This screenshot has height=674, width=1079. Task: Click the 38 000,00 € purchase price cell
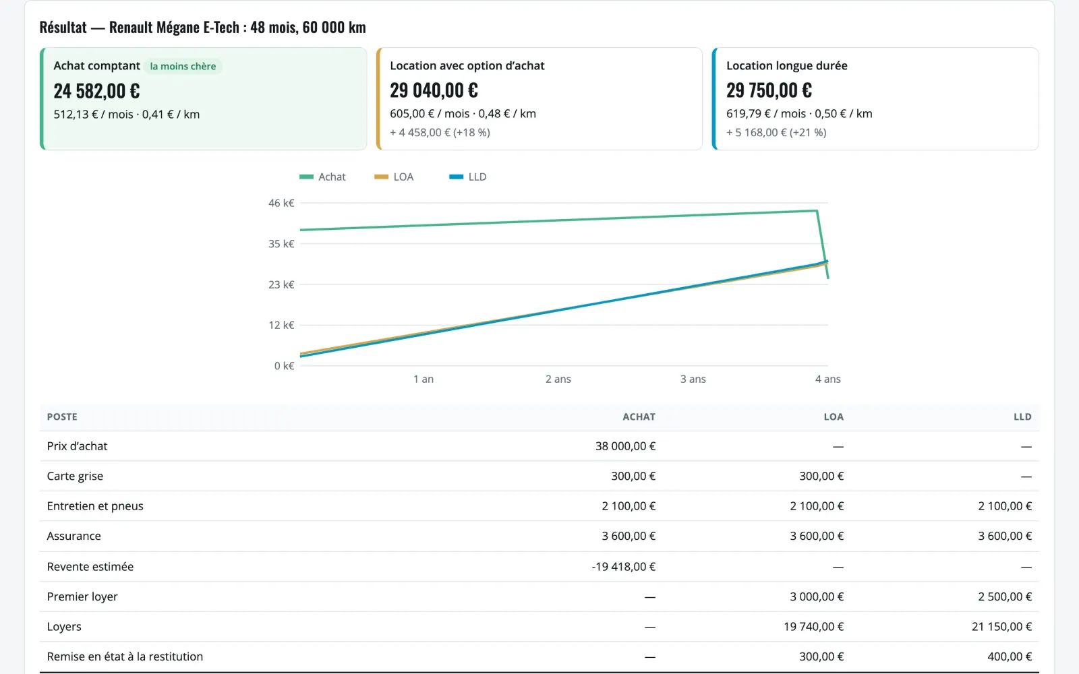pyautogui.click(x=625, y=446)
